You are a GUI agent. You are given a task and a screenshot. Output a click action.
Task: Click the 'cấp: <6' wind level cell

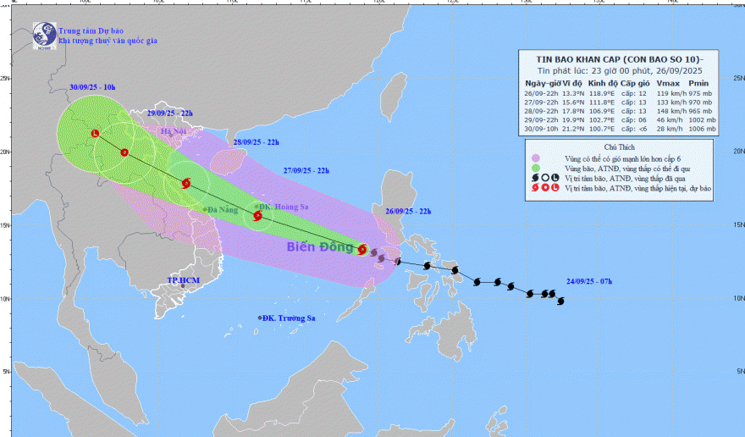634,129
